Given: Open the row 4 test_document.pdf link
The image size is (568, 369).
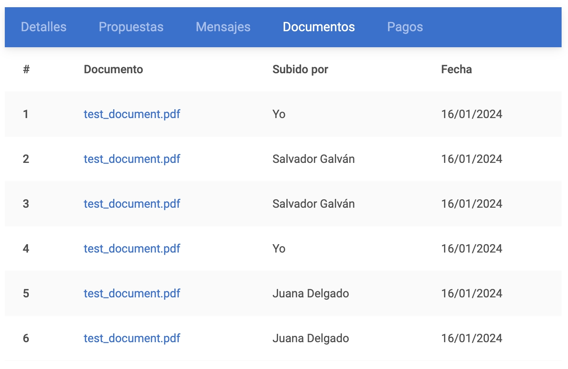Looking at the screenshot, I should coord(132,249).
